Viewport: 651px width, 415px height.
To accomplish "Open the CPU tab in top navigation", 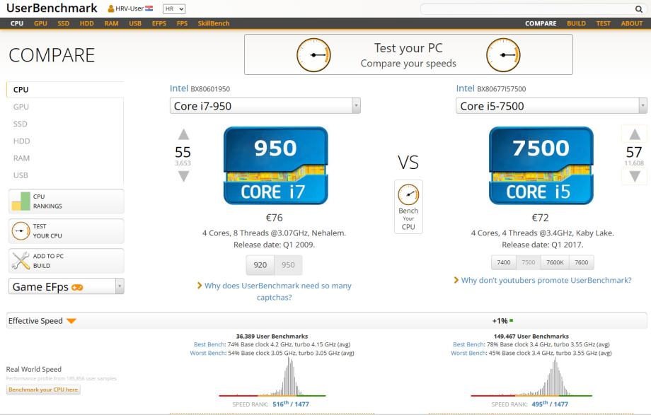I will point(17,23).
